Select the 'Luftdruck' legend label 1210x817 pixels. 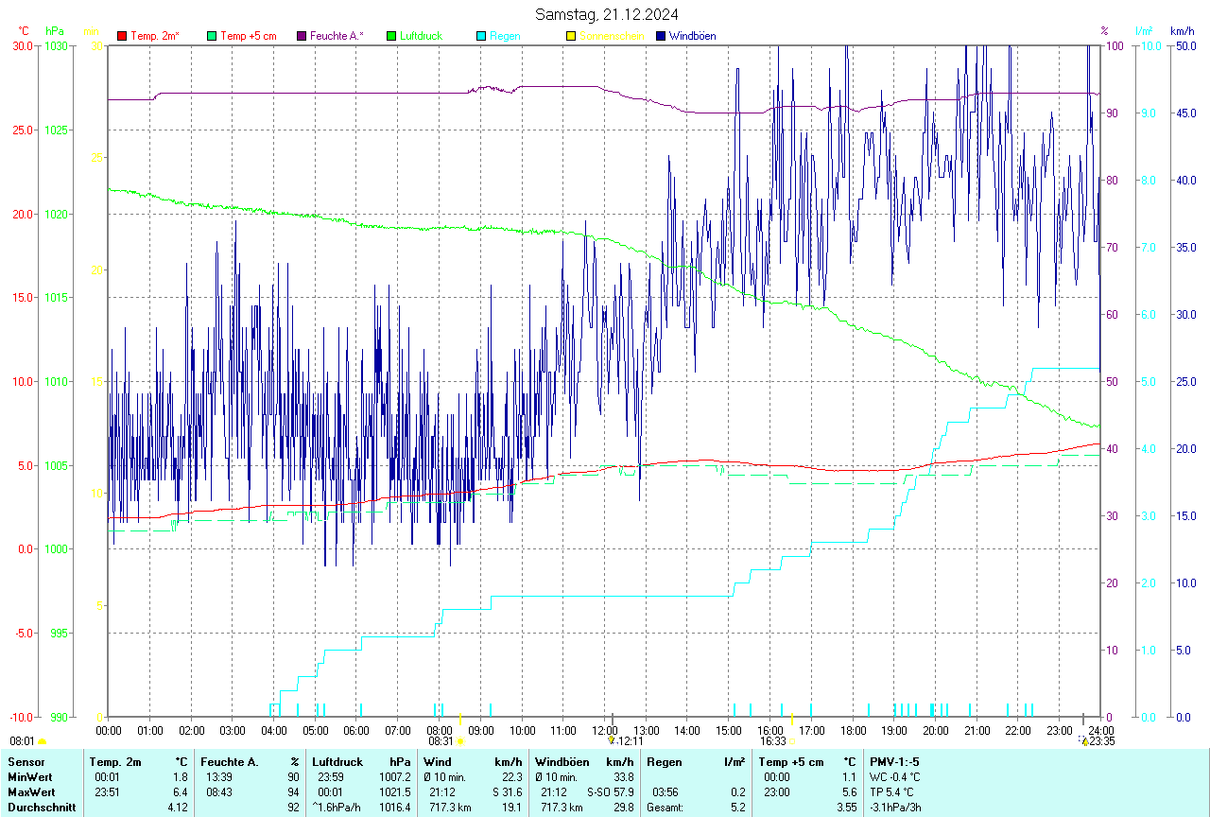tap(422, 36)
